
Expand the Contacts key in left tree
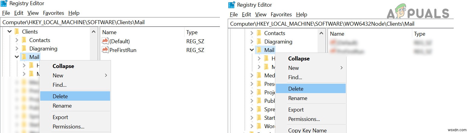(17, 40)
